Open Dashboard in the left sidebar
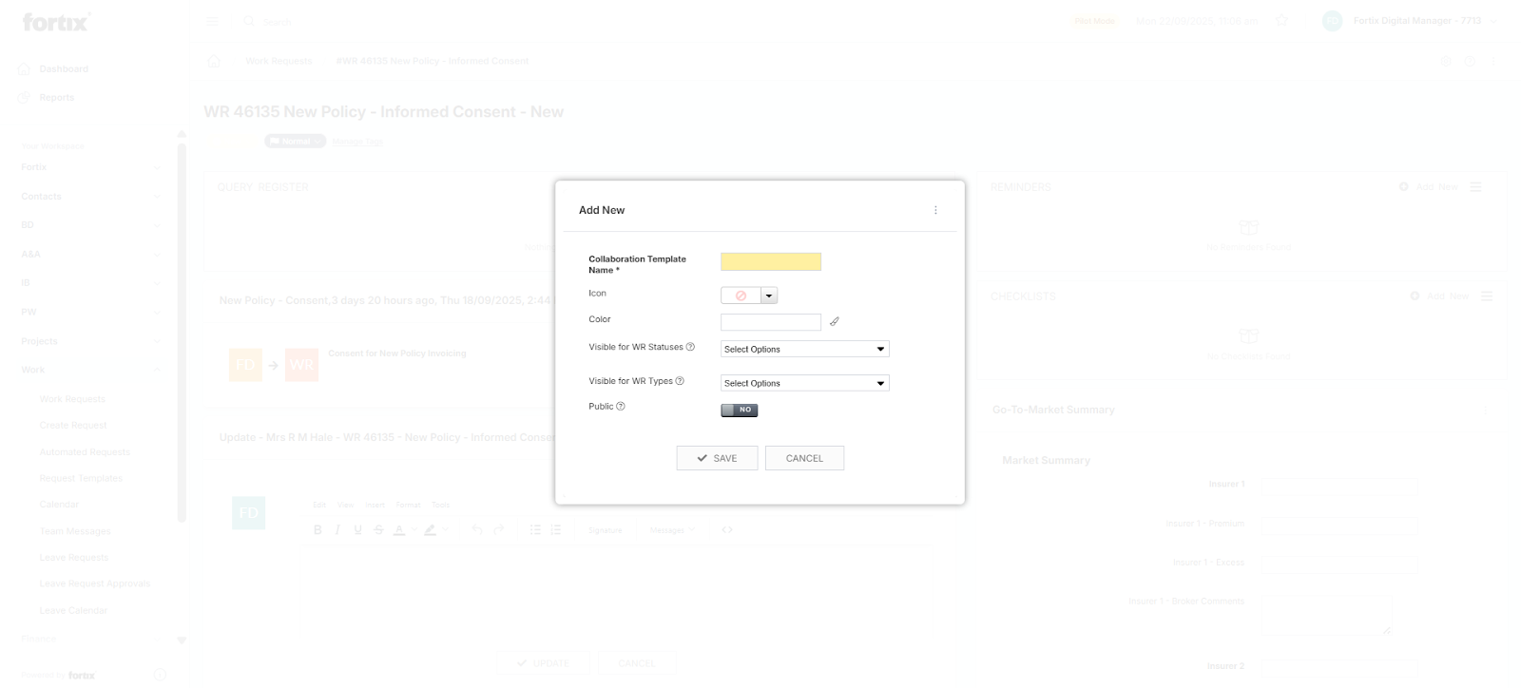 tap(63, 69)
